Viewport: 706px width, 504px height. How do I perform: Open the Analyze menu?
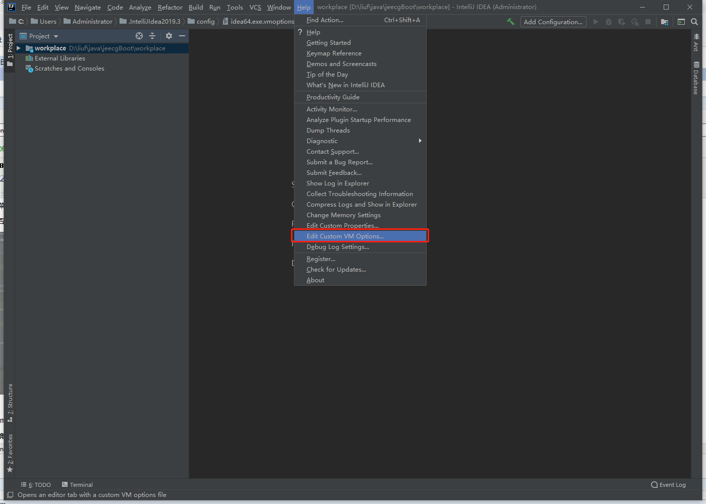click(140, 7)
